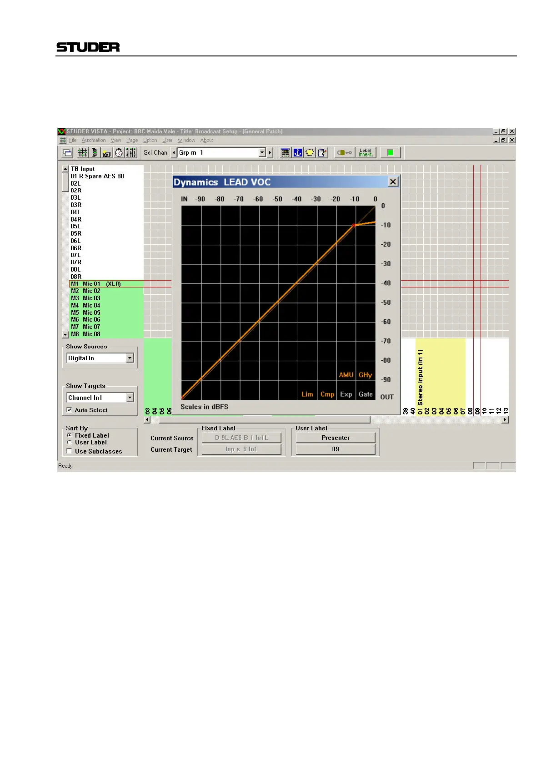Select the M8 Mic 08 source row
Viewport: 541px width, 766px height.
pyautogui.click(x=106, y=334)
